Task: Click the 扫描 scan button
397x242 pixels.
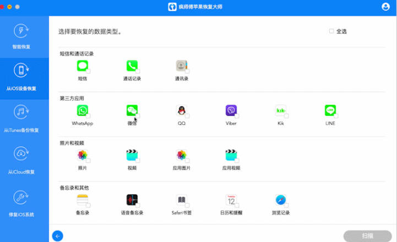Action: coord(368,236)
